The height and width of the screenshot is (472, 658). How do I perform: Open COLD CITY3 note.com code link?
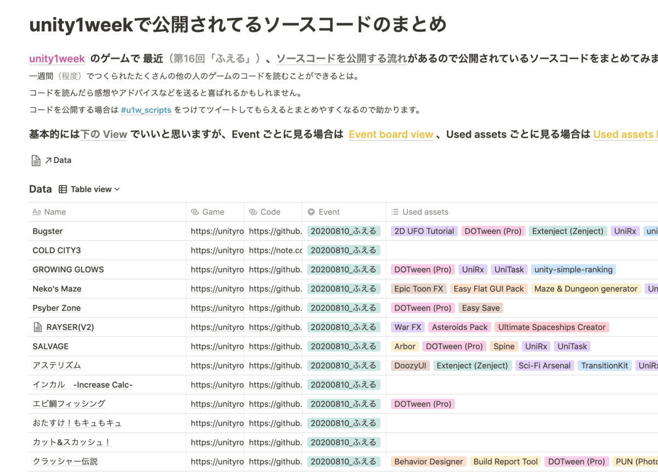tap(275, 250)
